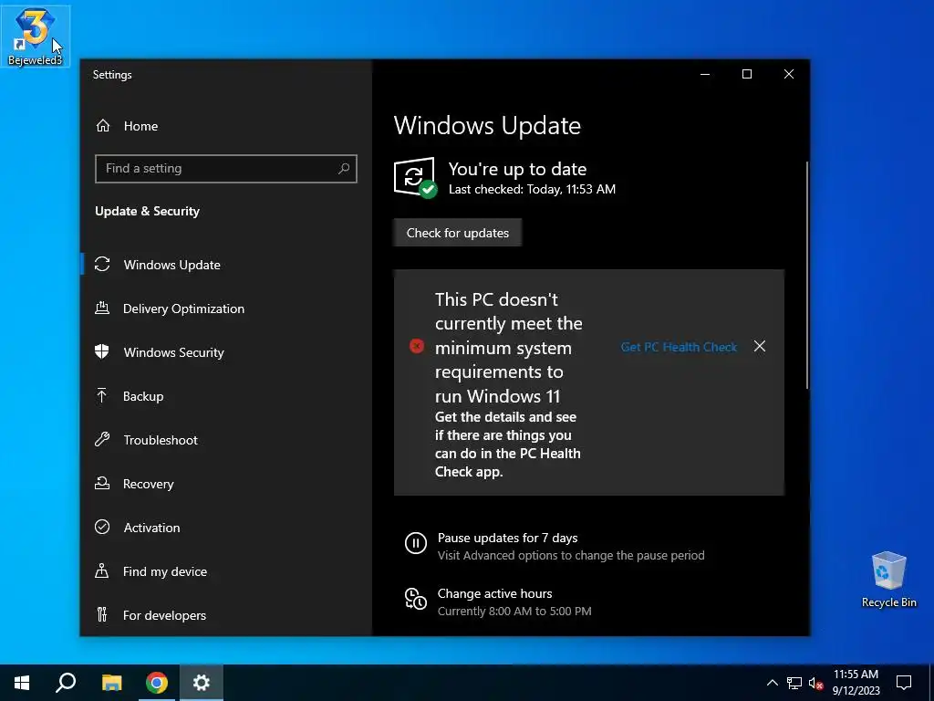Click the Activation checkmark icon
Image resolution: width=934 pixels, height=701 pixels.
coord(102,527)
